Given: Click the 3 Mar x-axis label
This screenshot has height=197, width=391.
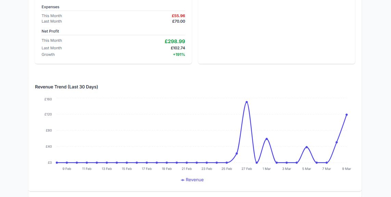Looking at the screenshot, I should click(x=287, y=169).
